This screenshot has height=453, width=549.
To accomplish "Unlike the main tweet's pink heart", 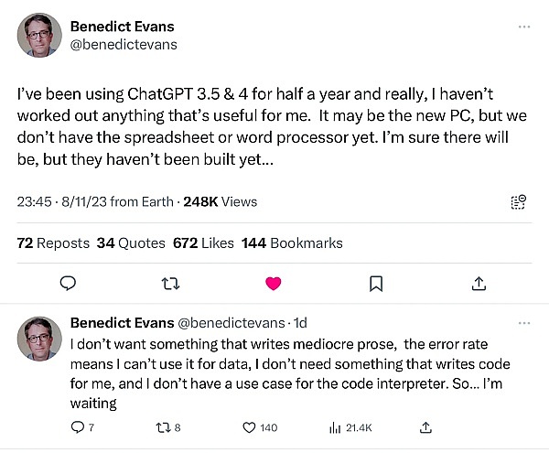I will (x=273, y=283).
